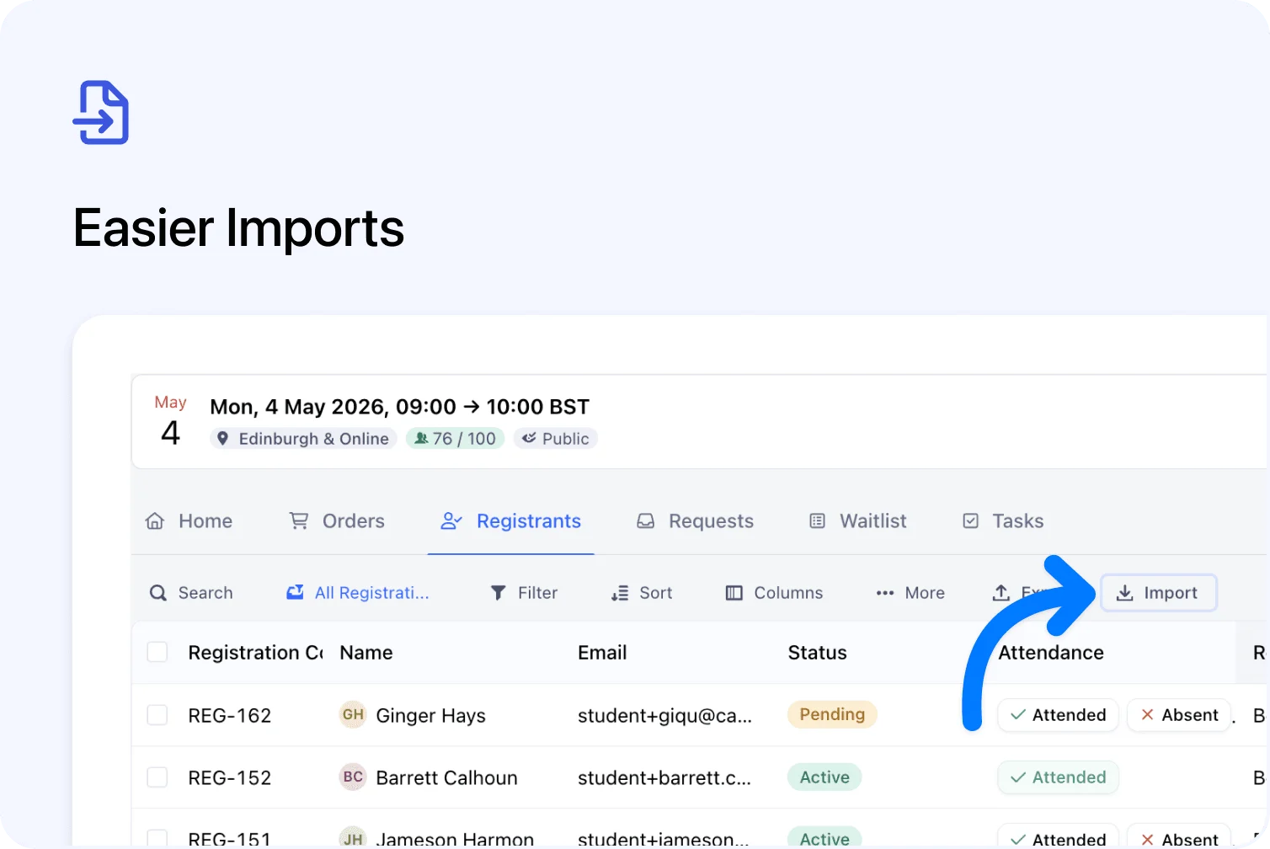Screen dimensions: 1270x849
Task: Go to the Requests tab
Action: click(x=695, y=521)
